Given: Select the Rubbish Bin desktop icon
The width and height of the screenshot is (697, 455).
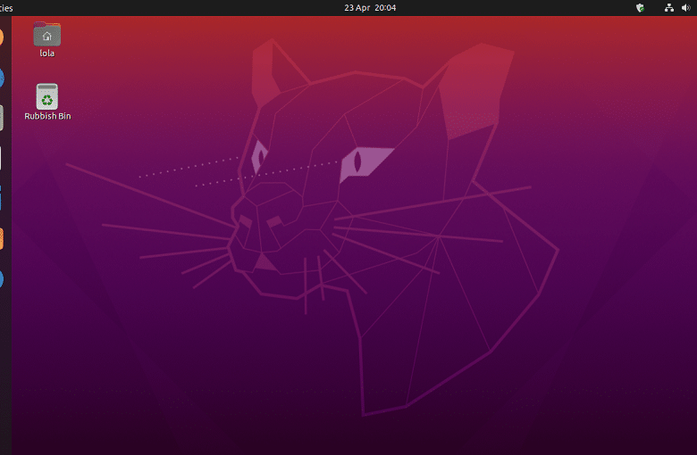Looking at the screenshot, I should (46, 96).
